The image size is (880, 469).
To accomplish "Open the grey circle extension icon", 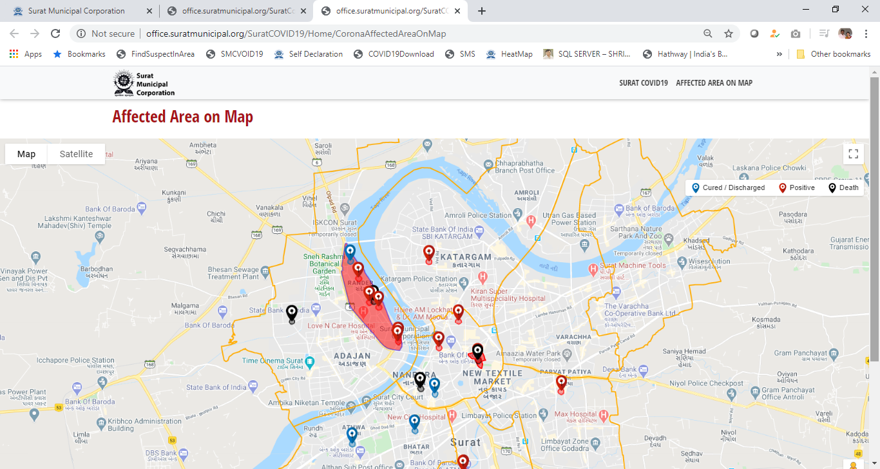I will tap(754, 33).
